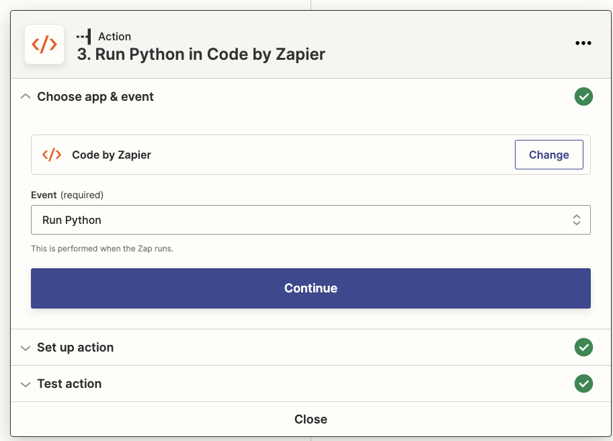Click the action step path icon
This screenshot has width=613, height=441.
[83, 37]
